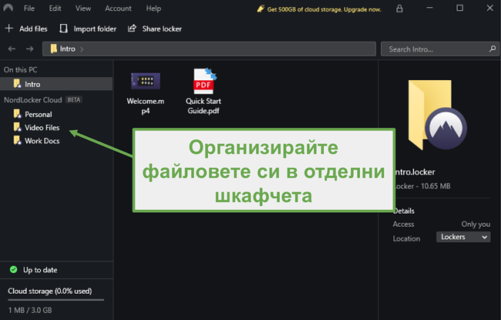
Task: Click the Add files plus icon
Action: (x=9, y=29)
